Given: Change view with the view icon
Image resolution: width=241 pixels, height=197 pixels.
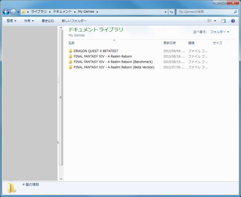Looking at the screenshot, I should click(209, 21).
